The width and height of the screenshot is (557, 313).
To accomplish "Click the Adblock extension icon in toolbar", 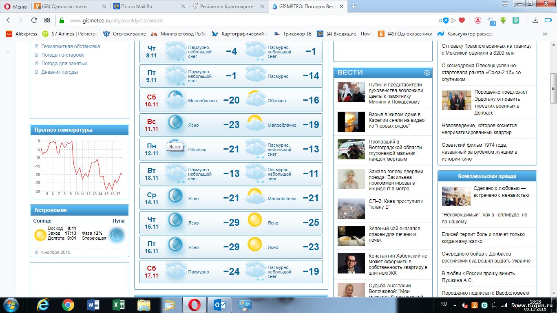I will pyautogui.click(x=478, y=20).
